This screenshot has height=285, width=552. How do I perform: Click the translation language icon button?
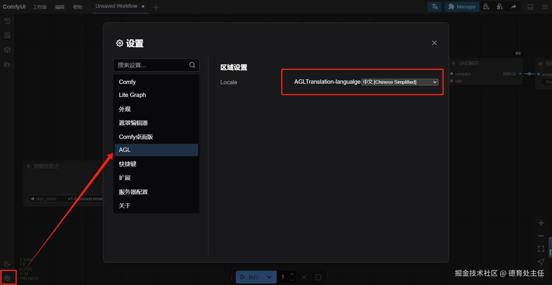coord(434,7)
